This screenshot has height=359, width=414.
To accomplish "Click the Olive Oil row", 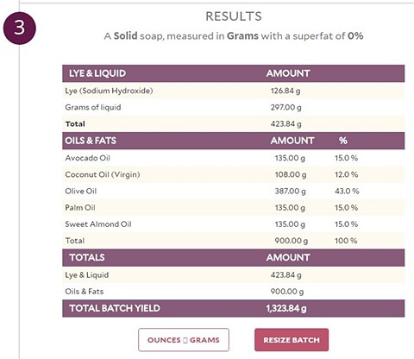I will (x=234, y=191).
